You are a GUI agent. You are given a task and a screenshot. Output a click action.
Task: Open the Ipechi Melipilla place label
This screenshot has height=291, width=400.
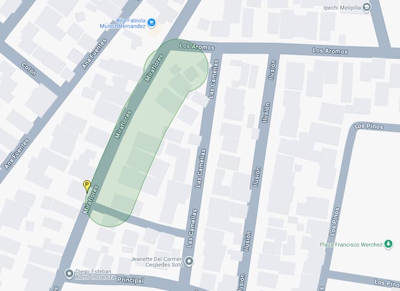pyautogui.click(x=342, y=8)
